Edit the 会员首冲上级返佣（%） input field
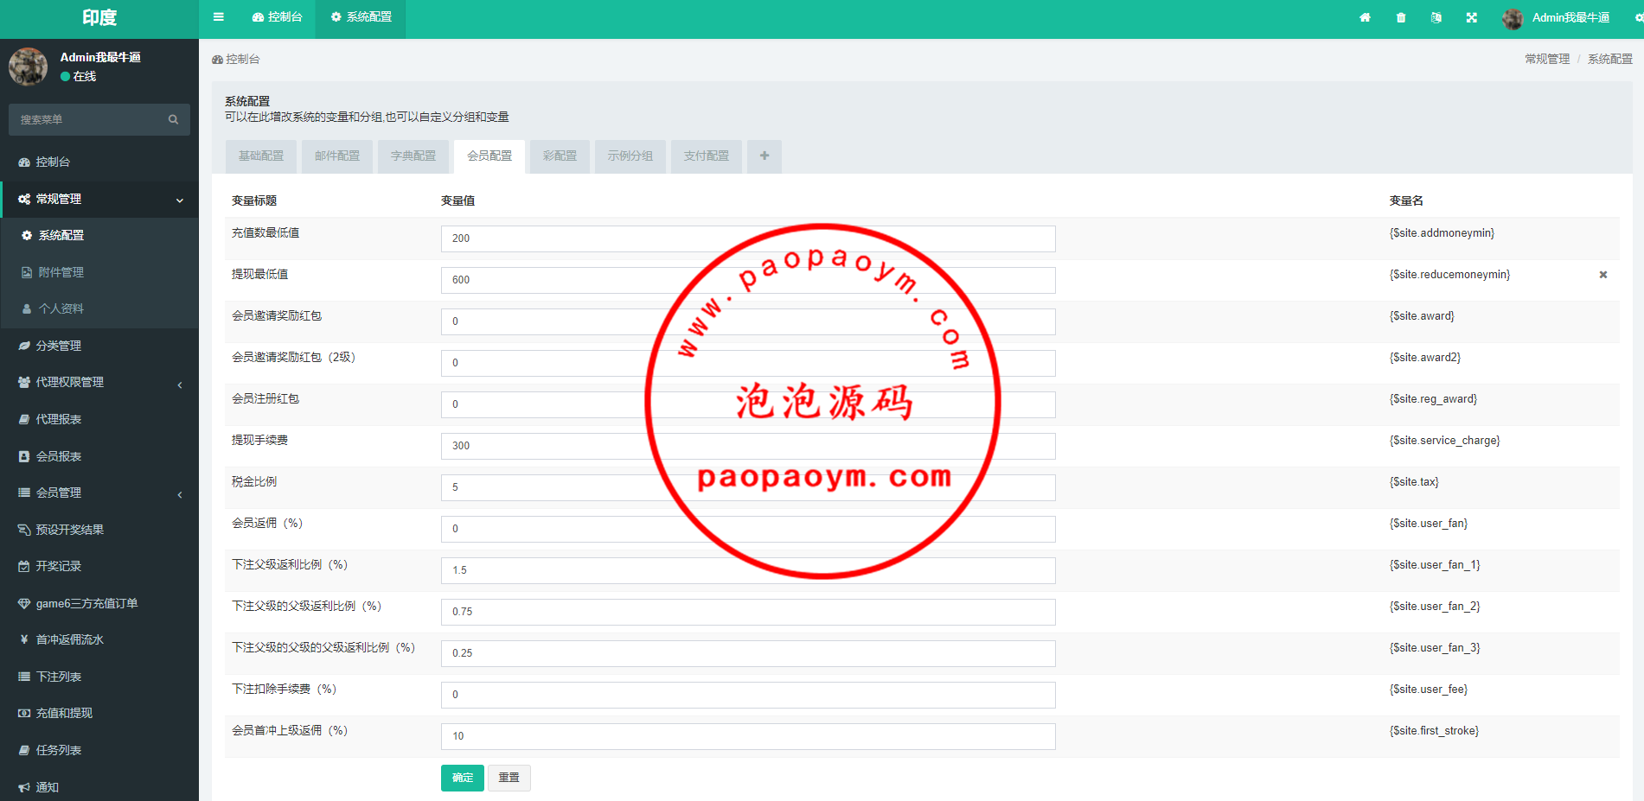The width and height of the screenshot is (1644, 801). (748, 736)
